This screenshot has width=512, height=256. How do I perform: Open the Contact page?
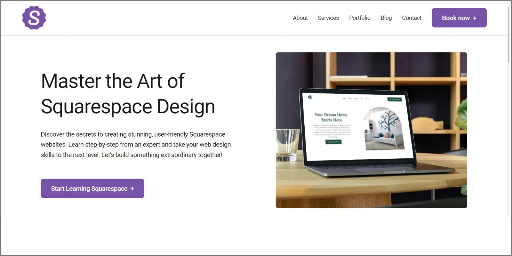point(412,18)
